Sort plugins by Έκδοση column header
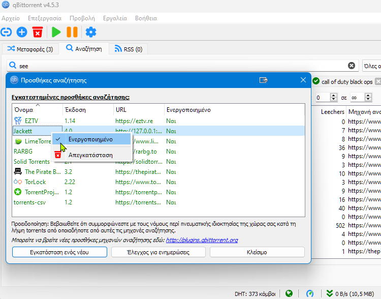This screenshot has height=299, width=381. [x=88, y=110]
